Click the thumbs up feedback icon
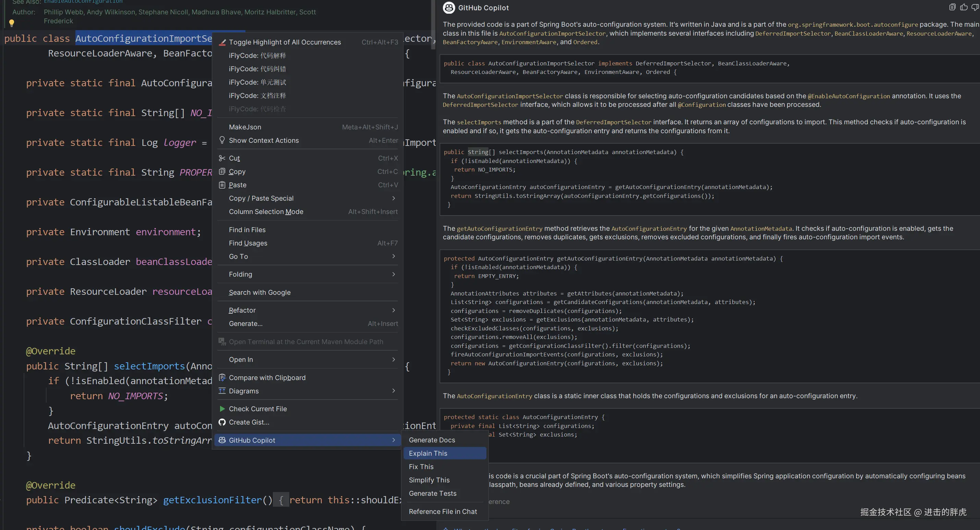Image resolution: width=980 pixels, height=530 pixels. (x=964, y=7)
